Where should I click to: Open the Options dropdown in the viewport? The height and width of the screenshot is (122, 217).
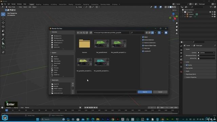[x=175, y=10]
